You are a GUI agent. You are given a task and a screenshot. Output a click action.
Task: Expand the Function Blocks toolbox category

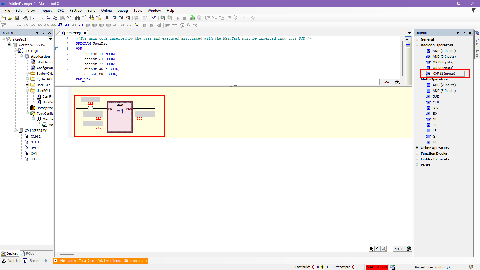(x=417, y=153)
